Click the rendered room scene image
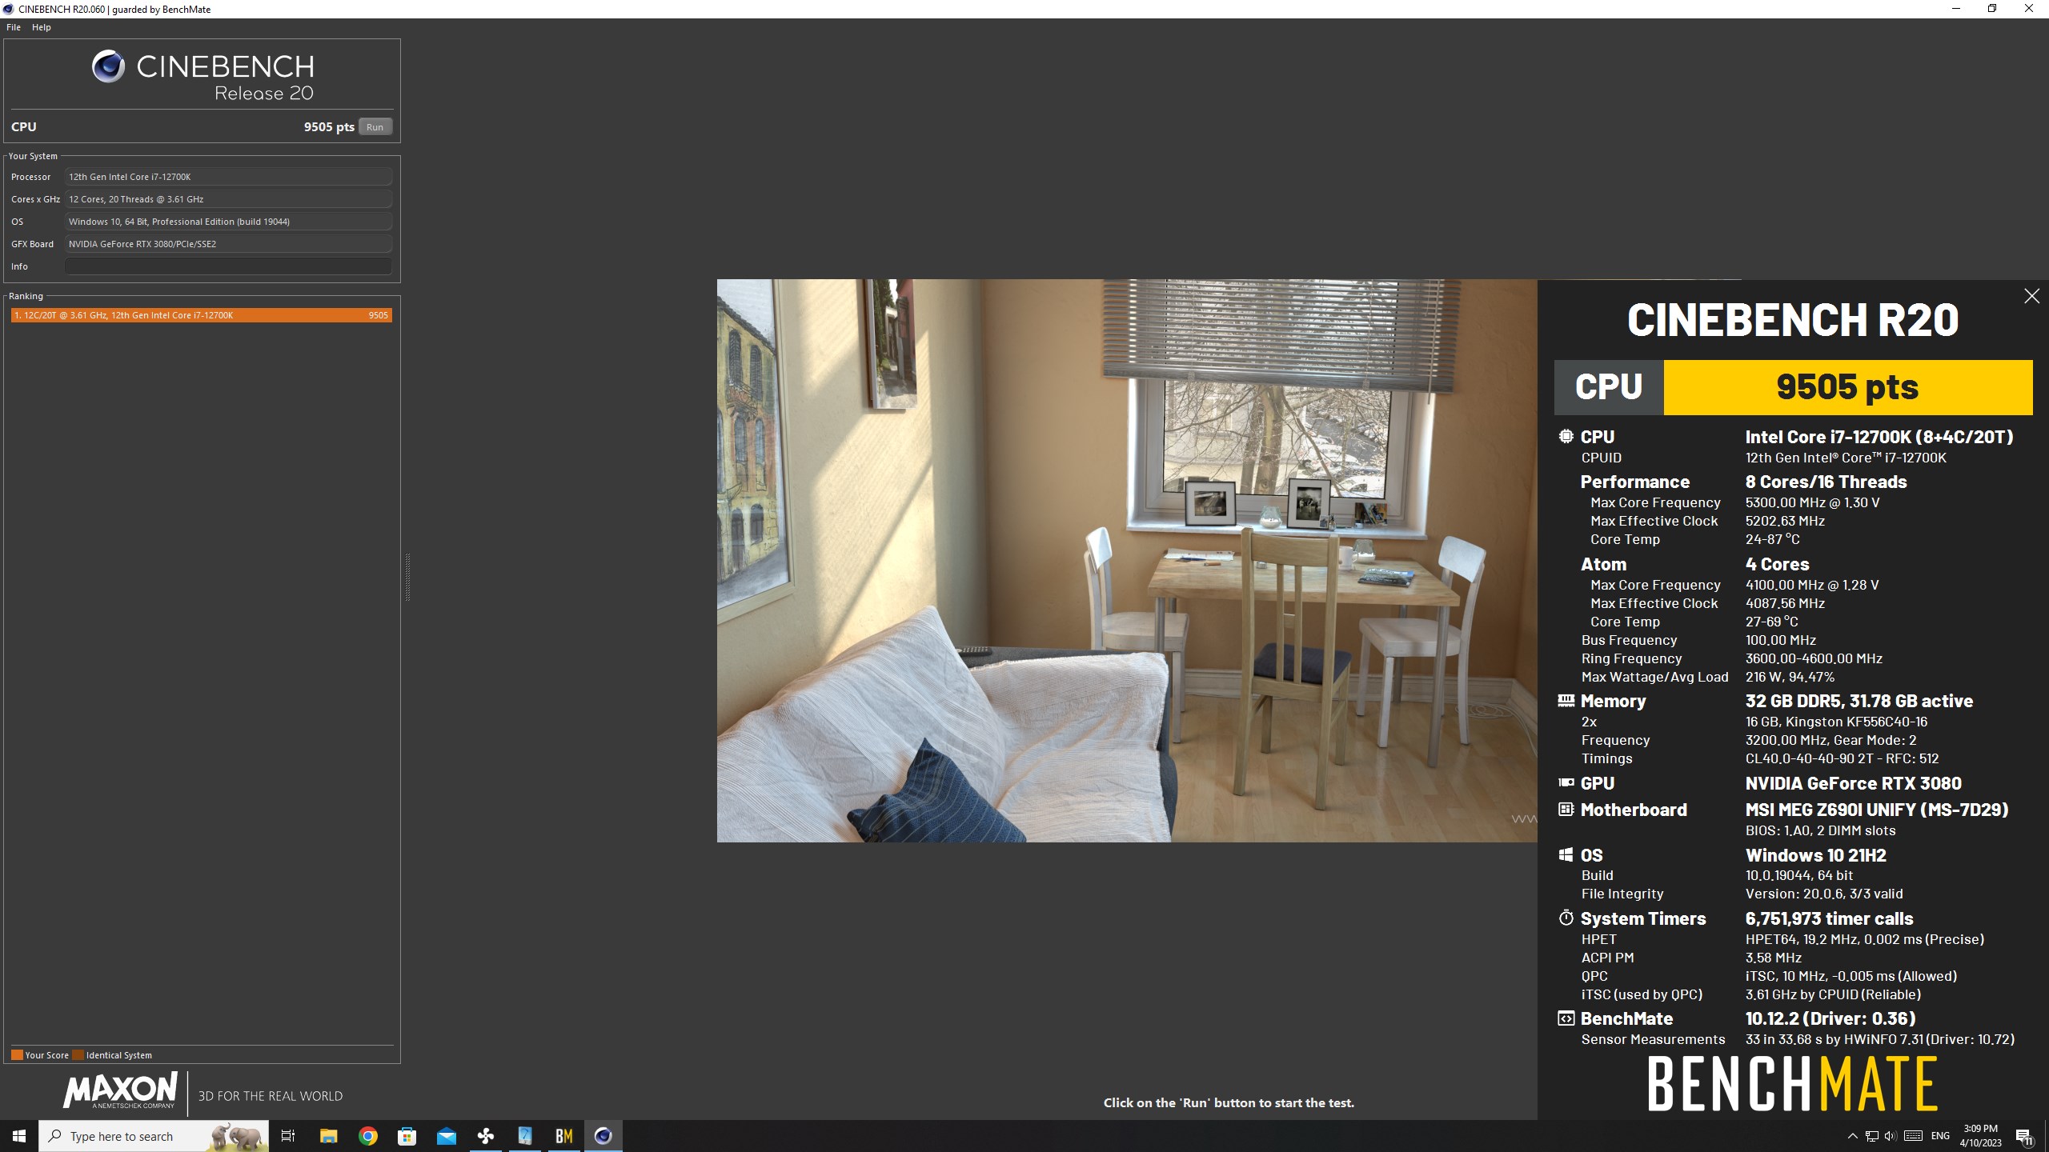This screenshot has height=1152, width=2049. 1127,560
